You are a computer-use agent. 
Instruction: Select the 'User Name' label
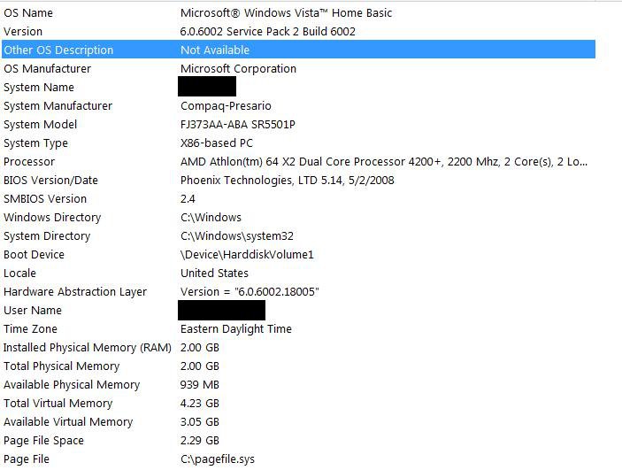coord(33,311)
